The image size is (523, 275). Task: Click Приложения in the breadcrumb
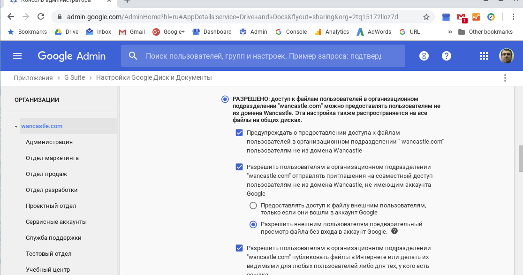pyautogui.click(x=33, y=78)
